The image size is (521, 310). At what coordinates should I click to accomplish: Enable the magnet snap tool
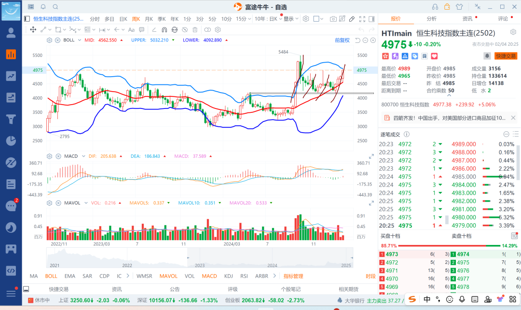pyautogui.click(x=164, y=29)
